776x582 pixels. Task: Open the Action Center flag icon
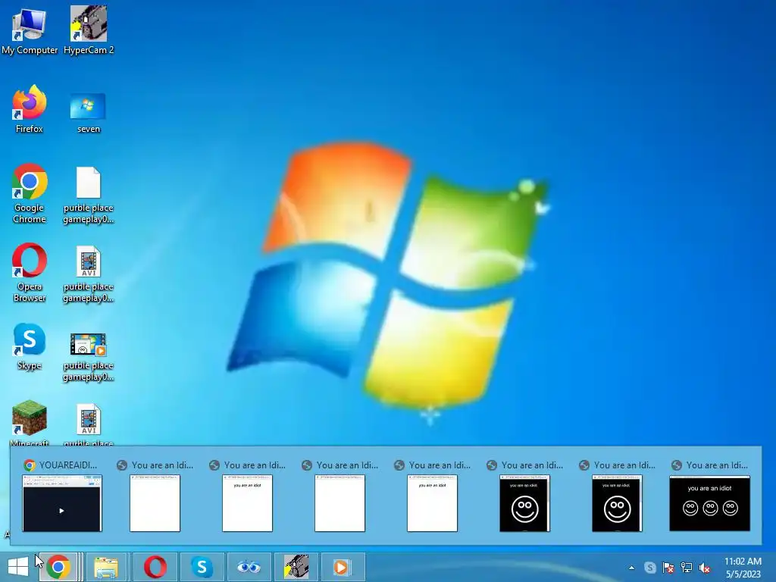pyautogui.click(x=668, y=568)
